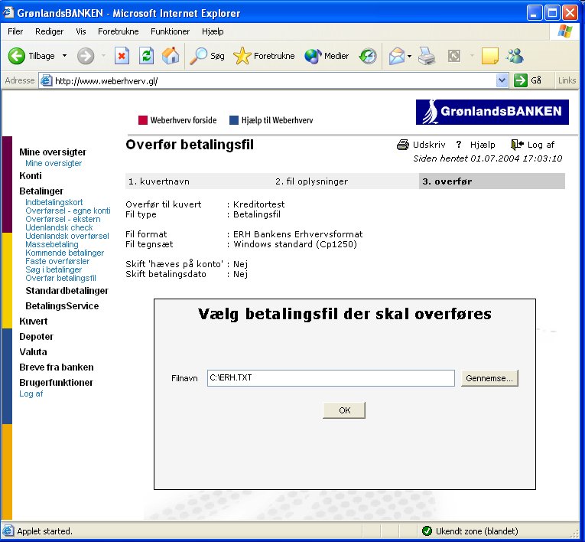Screen dimensions: 585x542
Task: Expand the Kuvert sidebar section
Action: point(33,322)
